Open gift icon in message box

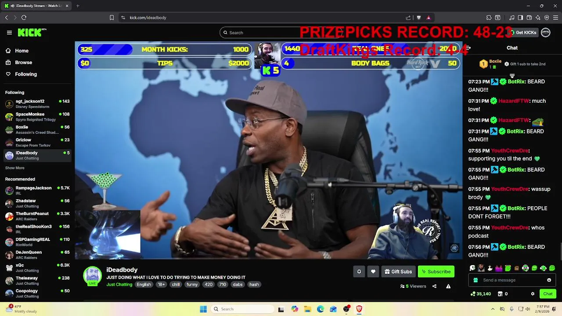pos(476,280)
